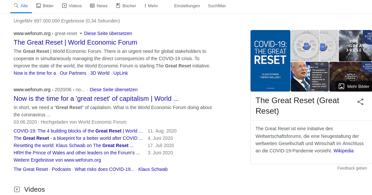Open the 'Podcasts' link

click(x=61, y=170)
